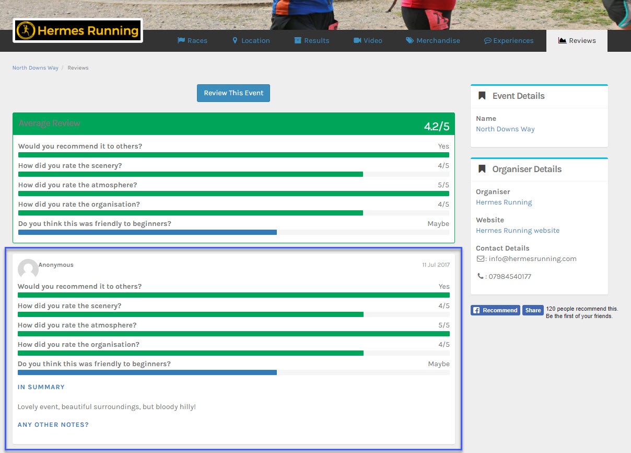Click the Review This Event button
Viewport: 631px width, 453px height.
(233, 93)
